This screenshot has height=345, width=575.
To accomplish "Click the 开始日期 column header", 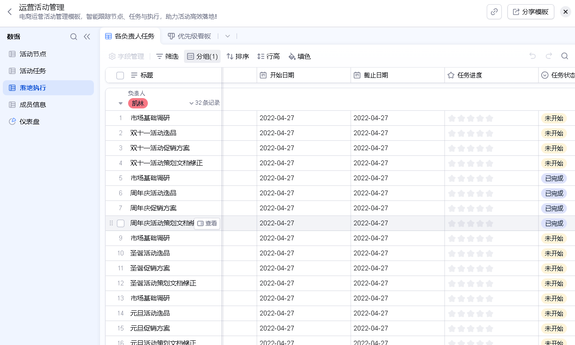I will [x=282, y=75].
